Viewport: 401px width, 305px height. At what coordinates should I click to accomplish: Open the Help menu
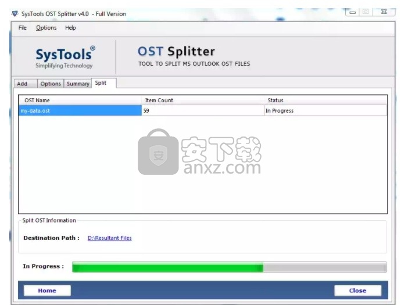point(70,28)
